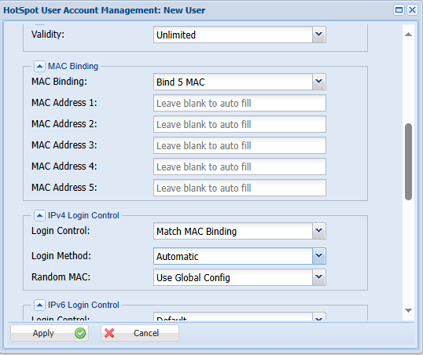
Task: Click the MAC Address 3 input field
Action: [x=240, y=145]
